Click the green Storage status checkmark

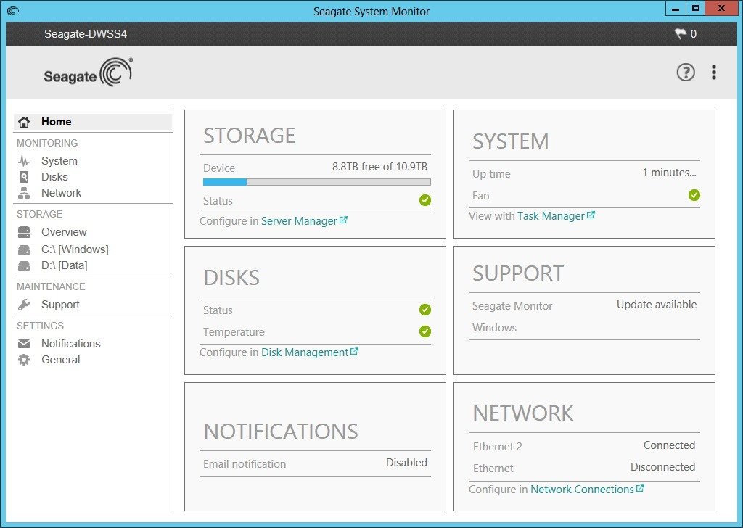click(425, 200)
